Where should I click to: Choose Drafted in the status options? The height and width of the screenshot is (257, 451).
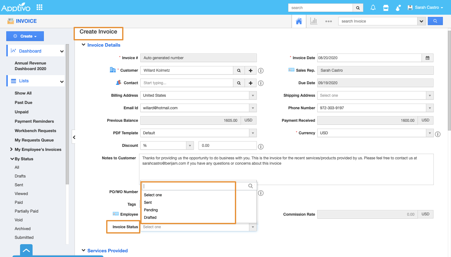click(x=150, y=218)
